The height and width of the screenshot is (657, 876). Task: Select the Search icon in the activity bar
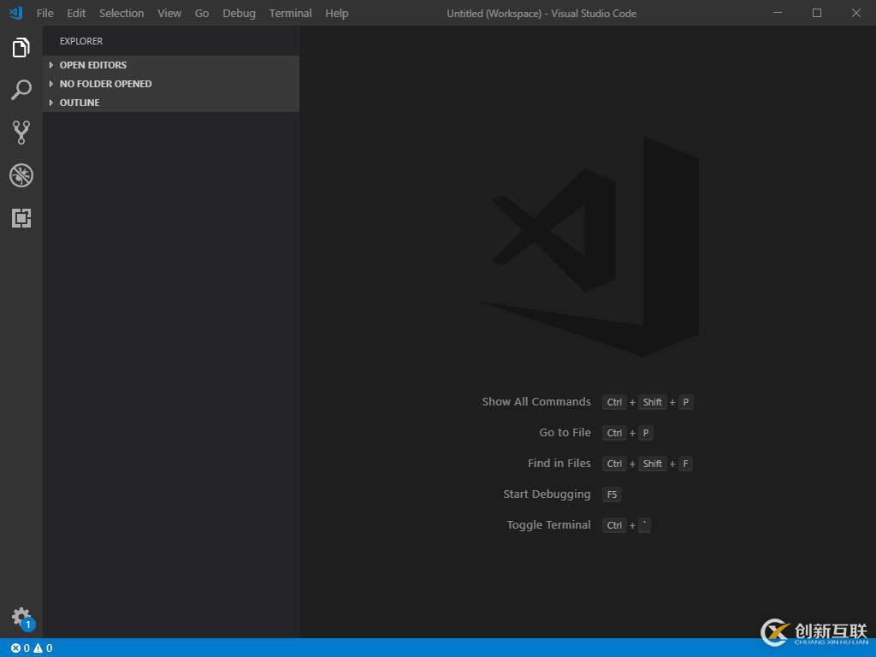point(21,90)
